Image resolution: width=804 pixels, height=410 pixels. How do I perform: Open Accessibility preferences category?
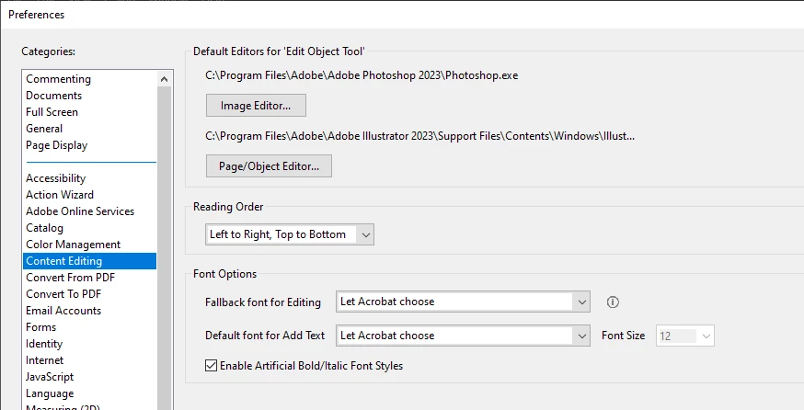tap(55, 178)
